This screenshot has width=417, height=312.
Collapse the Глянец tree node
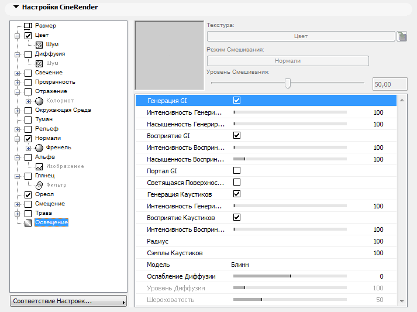pyautogui.click(x=18, y=176)
